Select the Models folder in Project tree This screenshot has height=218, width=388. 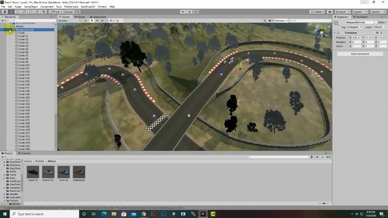coord(14,194)
